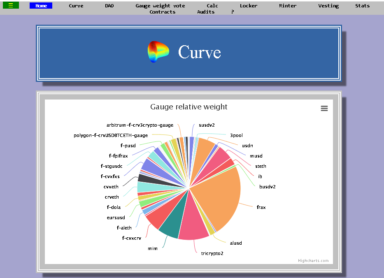Open the Highcharts.com credit link
The height and width of the screenshot is (278, 384).
313,261
